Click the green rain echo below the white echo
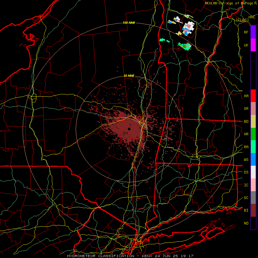The height and width of the screenshot is (258, 258). tap(185, 46)
